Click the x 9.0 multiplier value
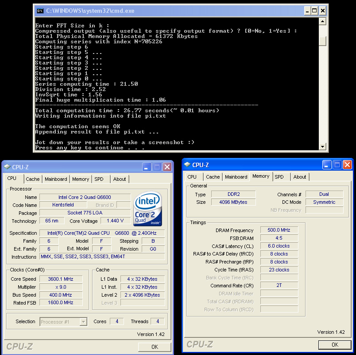Image resolution: width=356 pixels, height=355 pixels. click(x=61, y=287)
